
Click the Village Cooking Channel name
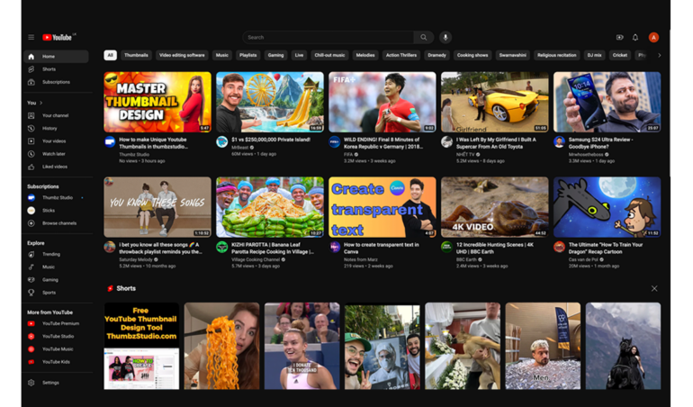click(x=256, y=259)
